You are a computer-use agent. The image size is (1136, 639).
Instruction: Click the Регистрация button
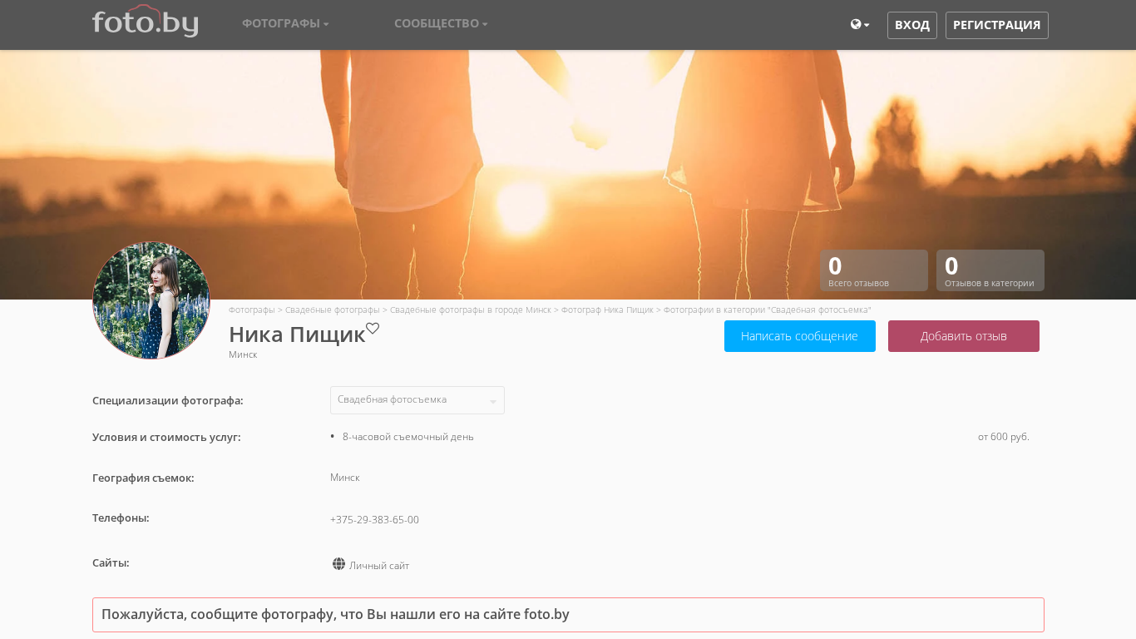coord(997,25)
